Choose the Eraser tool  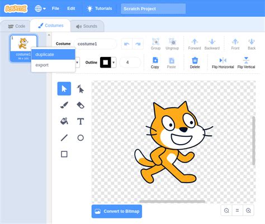pos(81,105)
